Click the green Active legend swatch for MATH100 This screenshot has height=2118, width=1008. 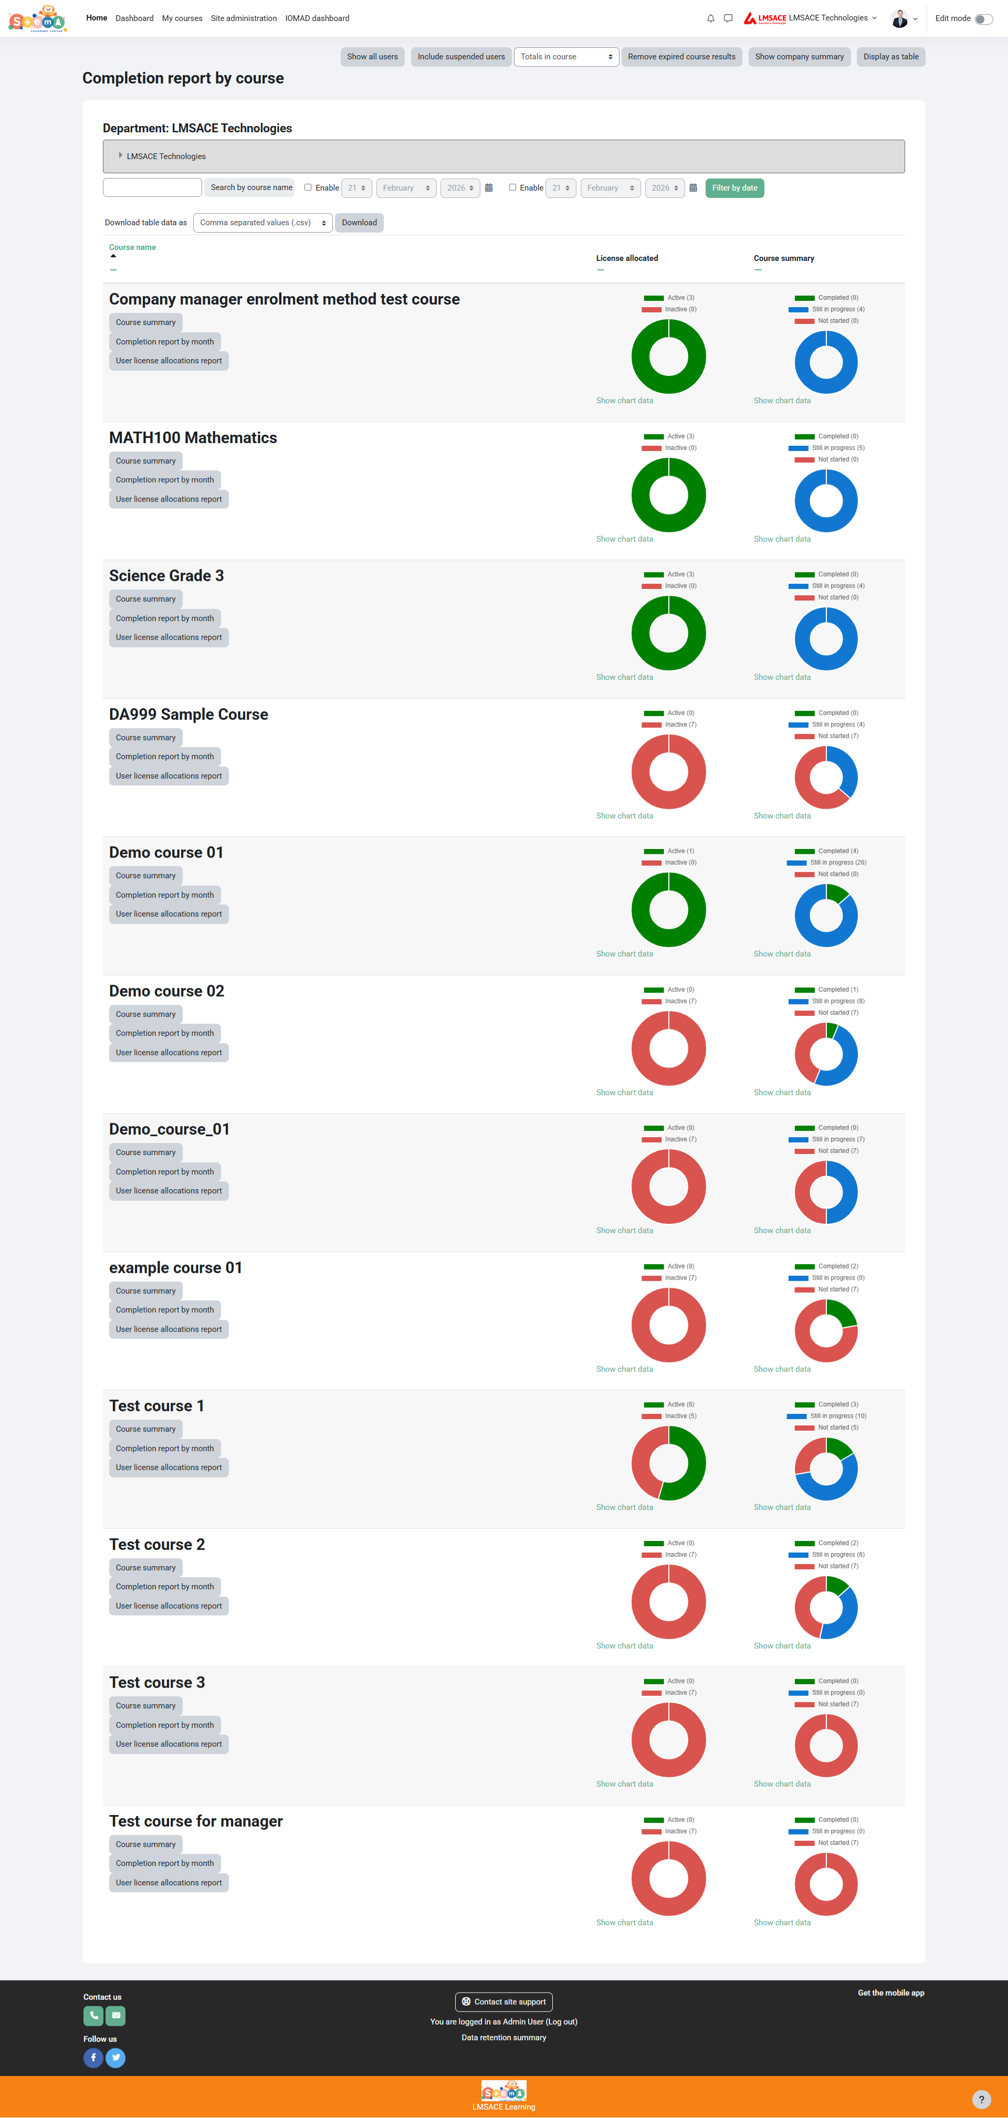(x=654, y=437)
